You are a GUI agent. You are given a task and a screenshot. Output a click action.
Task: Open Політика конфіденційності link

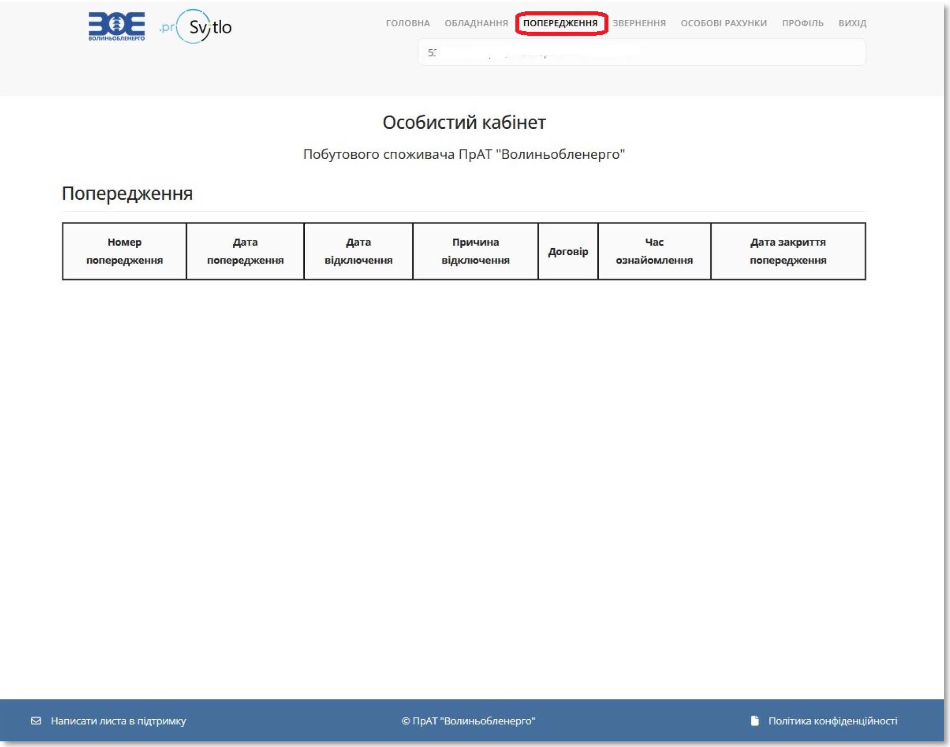(833, 721)
